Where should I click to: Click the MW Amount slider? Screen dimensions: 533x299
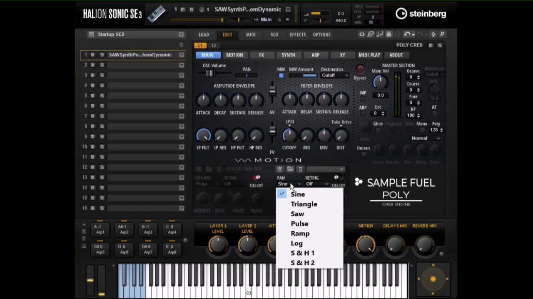click(x=303, y=76)
